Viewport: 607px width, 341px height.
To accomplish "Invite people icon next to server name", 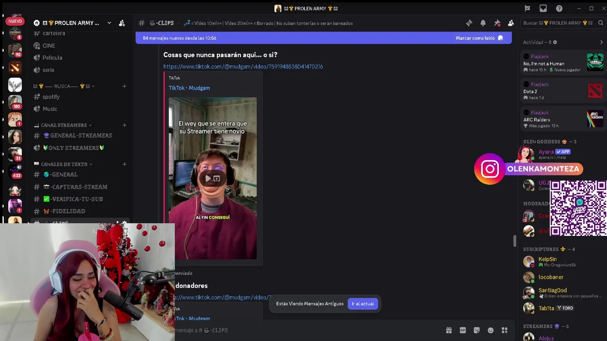I will [x=122, y=23].
